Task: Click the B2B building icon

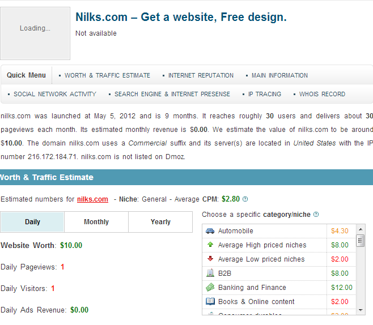Action: coord(210,273)
